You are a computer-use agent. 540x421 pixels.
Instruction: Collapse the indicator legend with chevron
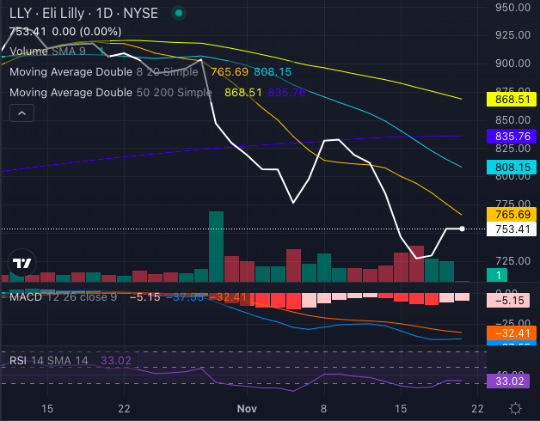click(21, 113)
